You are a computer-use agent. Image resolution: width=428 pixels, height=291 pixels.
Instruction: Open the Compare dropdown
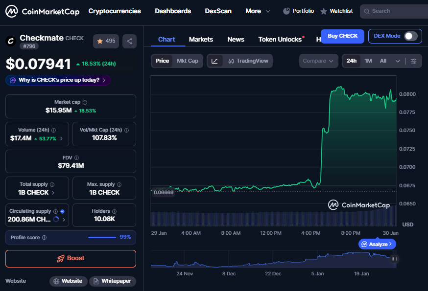coord(318,61)
